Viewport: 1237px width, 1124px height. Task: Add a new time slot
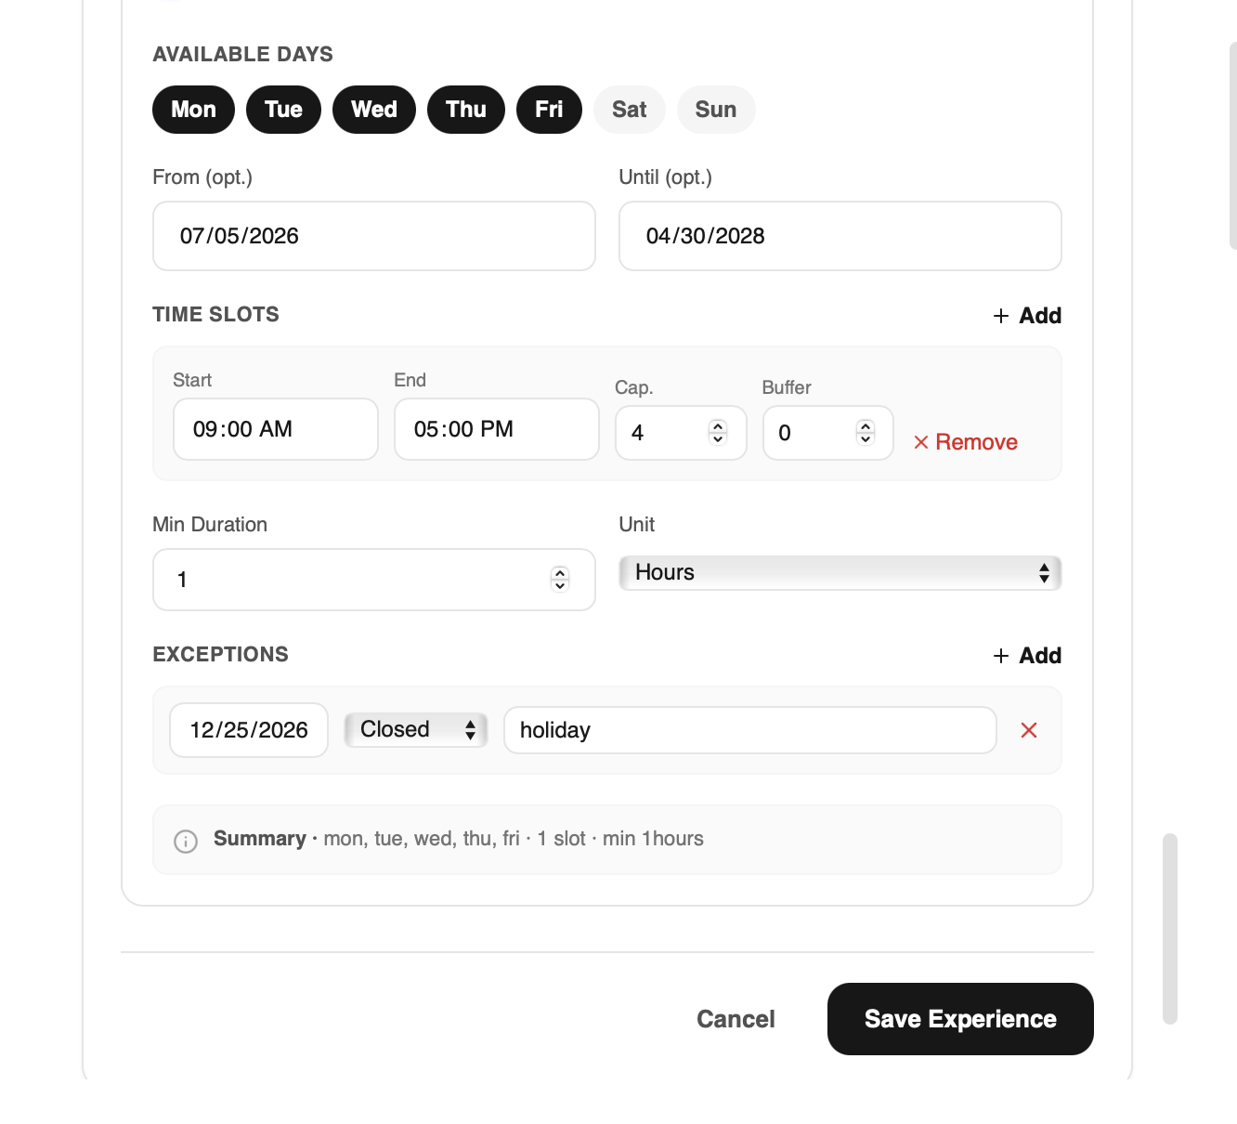[1027, 316]
